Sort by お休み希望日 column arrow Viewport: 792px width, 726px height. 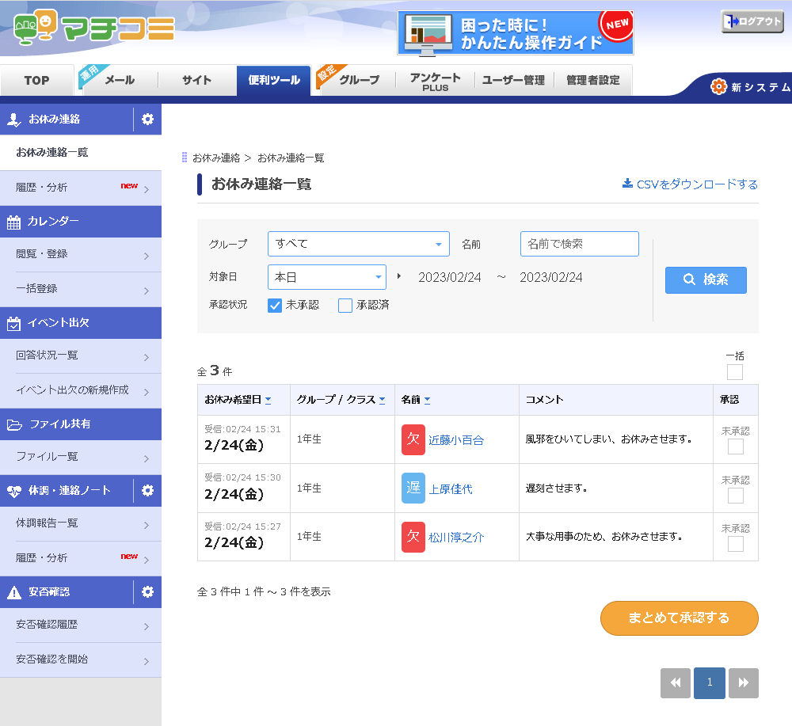[x=268, y=401]
